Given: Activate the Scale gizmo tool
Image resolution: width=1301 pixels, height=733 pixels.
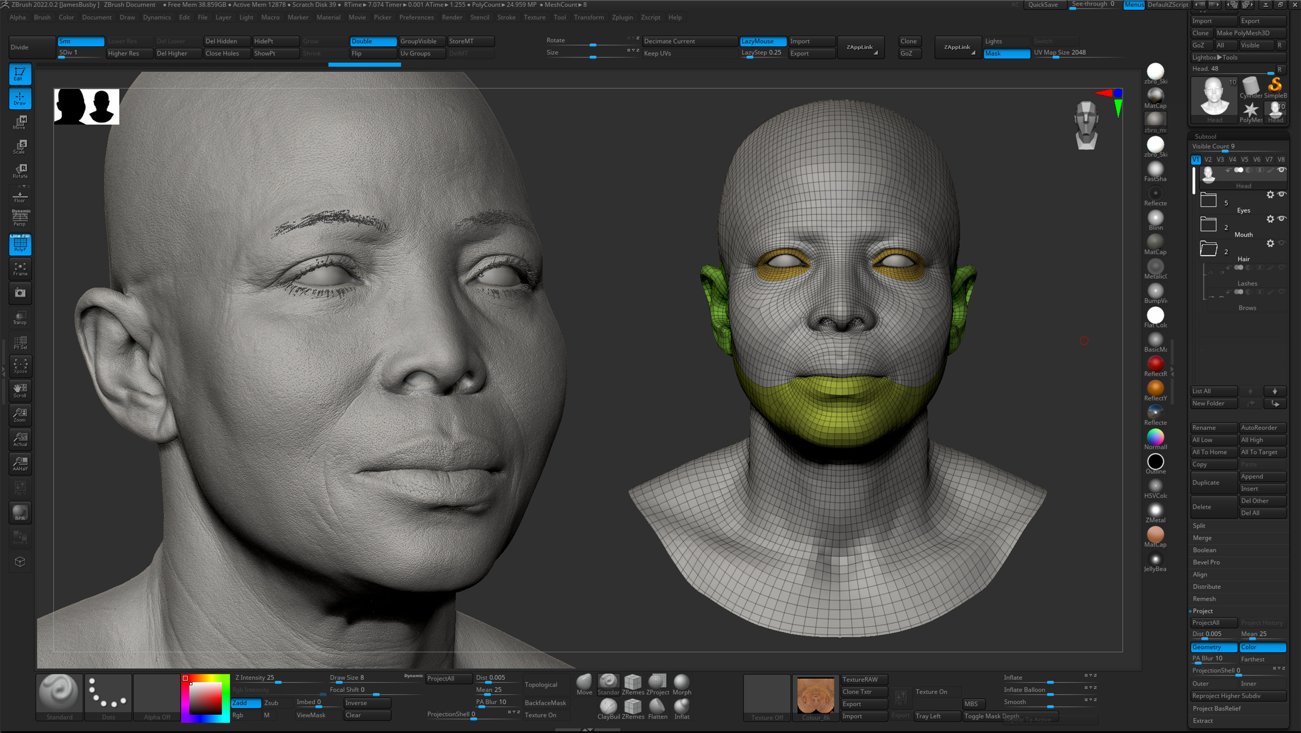Looking at the screenshot, I should (20, 147).
